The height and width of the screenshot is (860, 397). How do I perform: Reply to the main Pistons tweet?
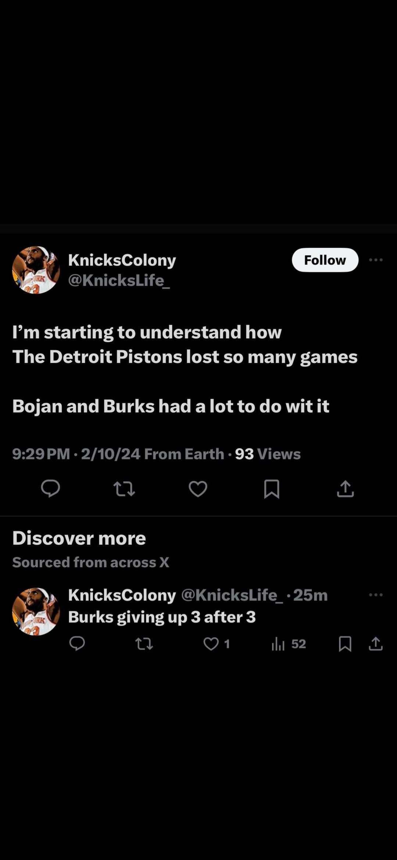50,489
